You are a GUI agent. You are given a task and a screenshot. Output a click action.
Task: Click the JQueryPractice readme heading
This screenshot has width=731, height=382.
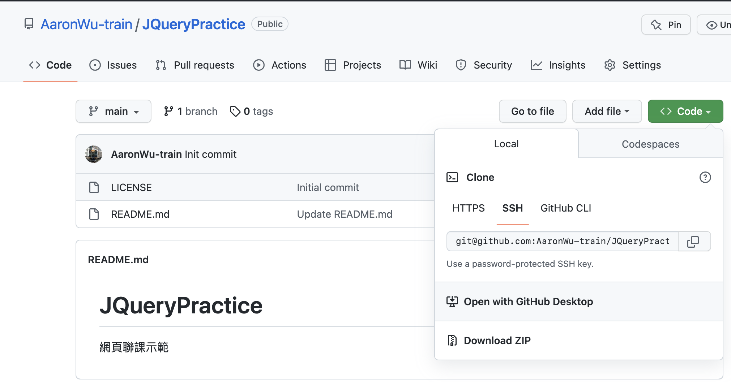181,305
